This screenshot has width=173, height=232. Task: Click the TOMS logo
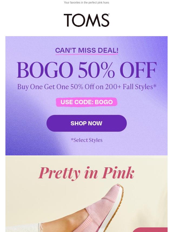[86, 20]
